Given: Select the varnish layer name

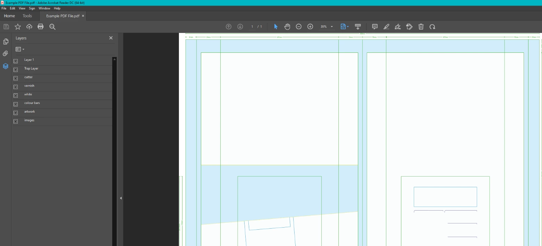Looking at the screenshot, I should pos(29,86).
